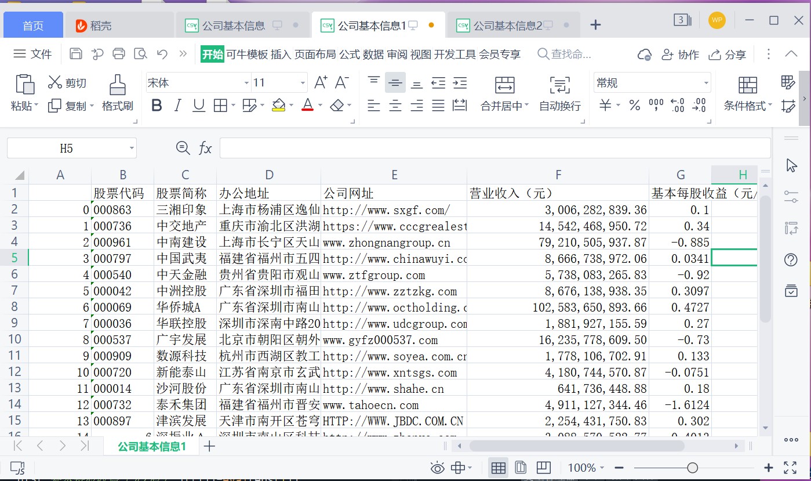Expand the border style dropdown arrow

click(x=233, y=106)
